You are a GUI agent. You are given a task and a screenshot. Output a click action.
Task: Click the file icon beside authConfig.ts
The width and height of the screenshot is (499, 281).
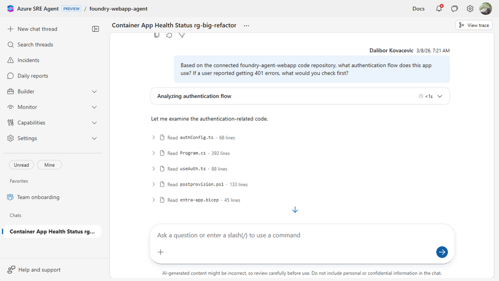click(162, 137)
